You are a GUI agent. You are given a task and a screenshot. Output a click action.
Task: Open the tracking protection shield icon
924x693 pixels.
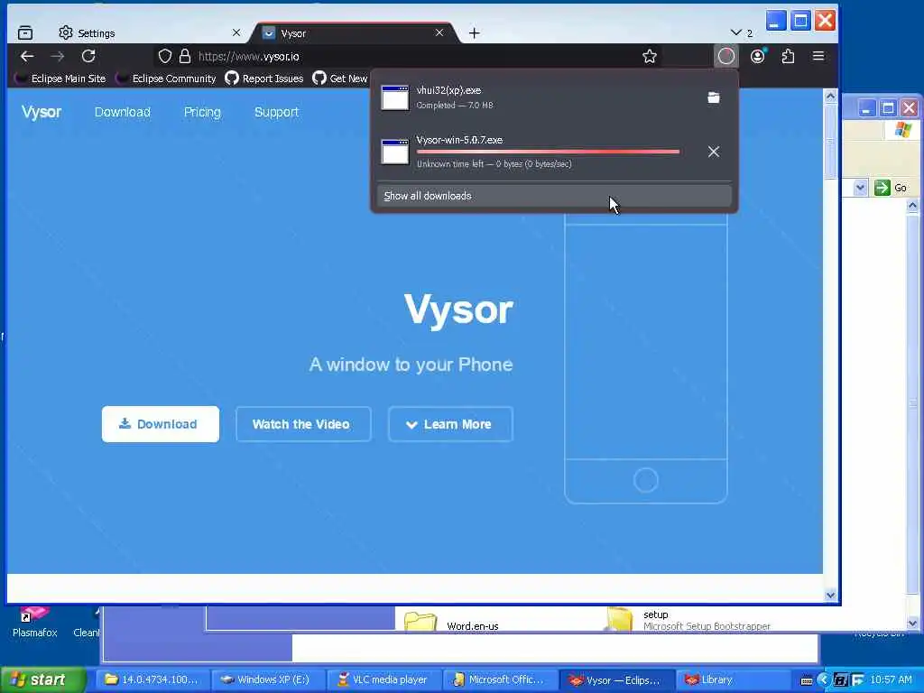coord(165,57)
